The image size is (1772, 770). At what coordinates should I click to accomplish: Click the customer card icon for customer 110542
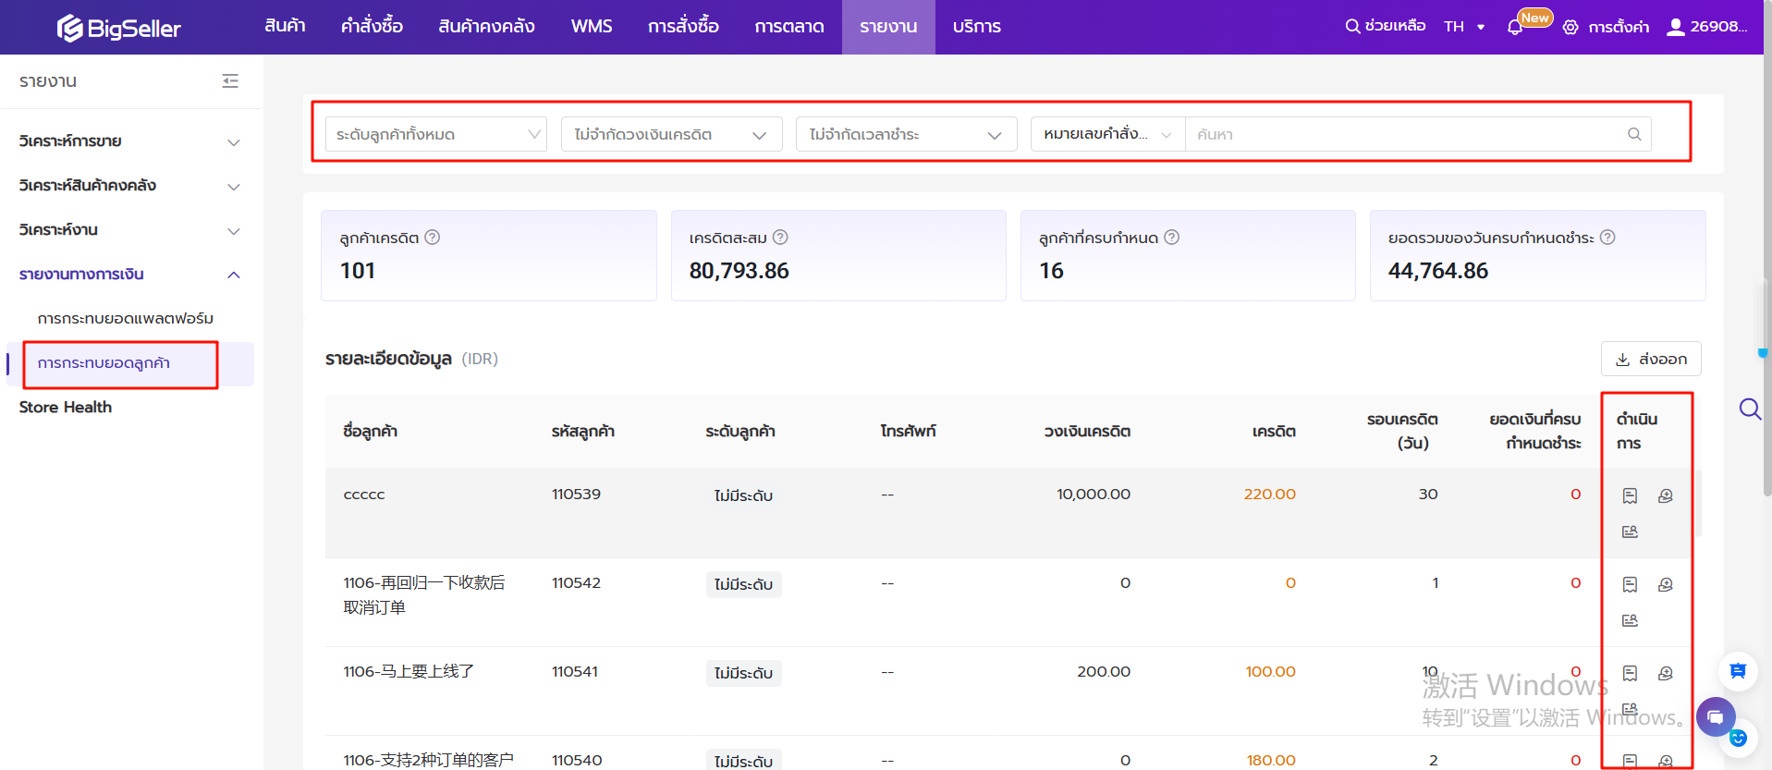(x=1630, y=620)
